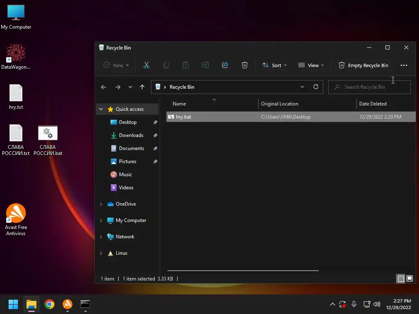Go forward with the right arrow
The width and height of the screenshot is (419, 314).
click(117, 87)
